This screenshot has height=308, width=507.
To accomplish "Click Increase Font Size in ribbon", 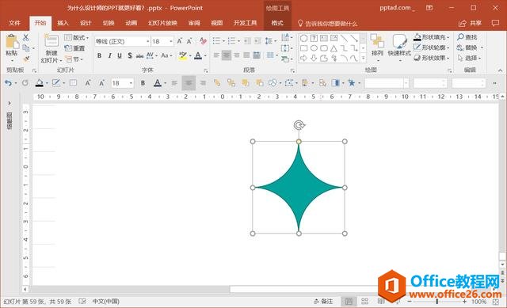I will pos(180,41).
